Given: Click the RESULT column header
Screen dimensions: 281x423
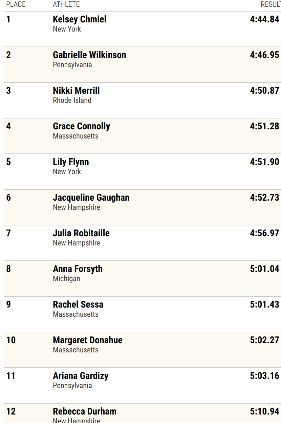Looking at the screenshot, I should [271, 4].
